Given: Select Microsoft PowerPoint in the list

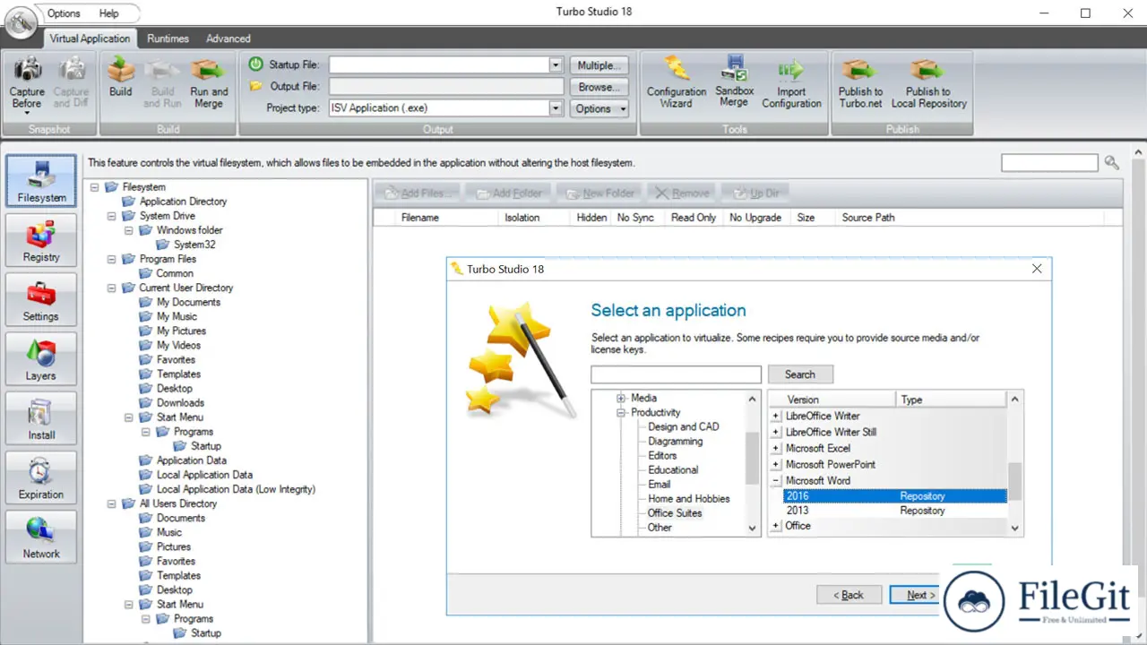Looking at the screenshot, I should coord(831,465).
